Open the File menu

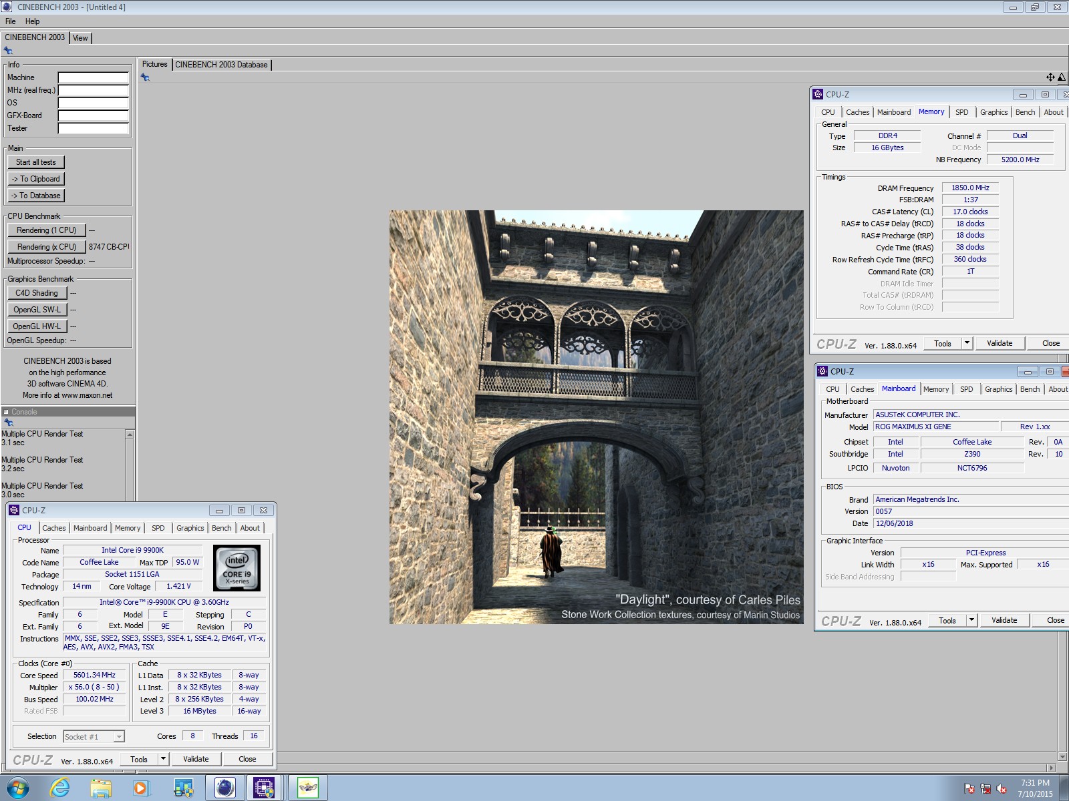pyautogui.click(x=11, y=21)
